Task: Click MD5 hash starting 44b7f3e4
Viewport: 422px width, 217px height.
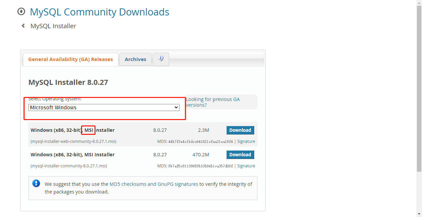Action: 200,142
